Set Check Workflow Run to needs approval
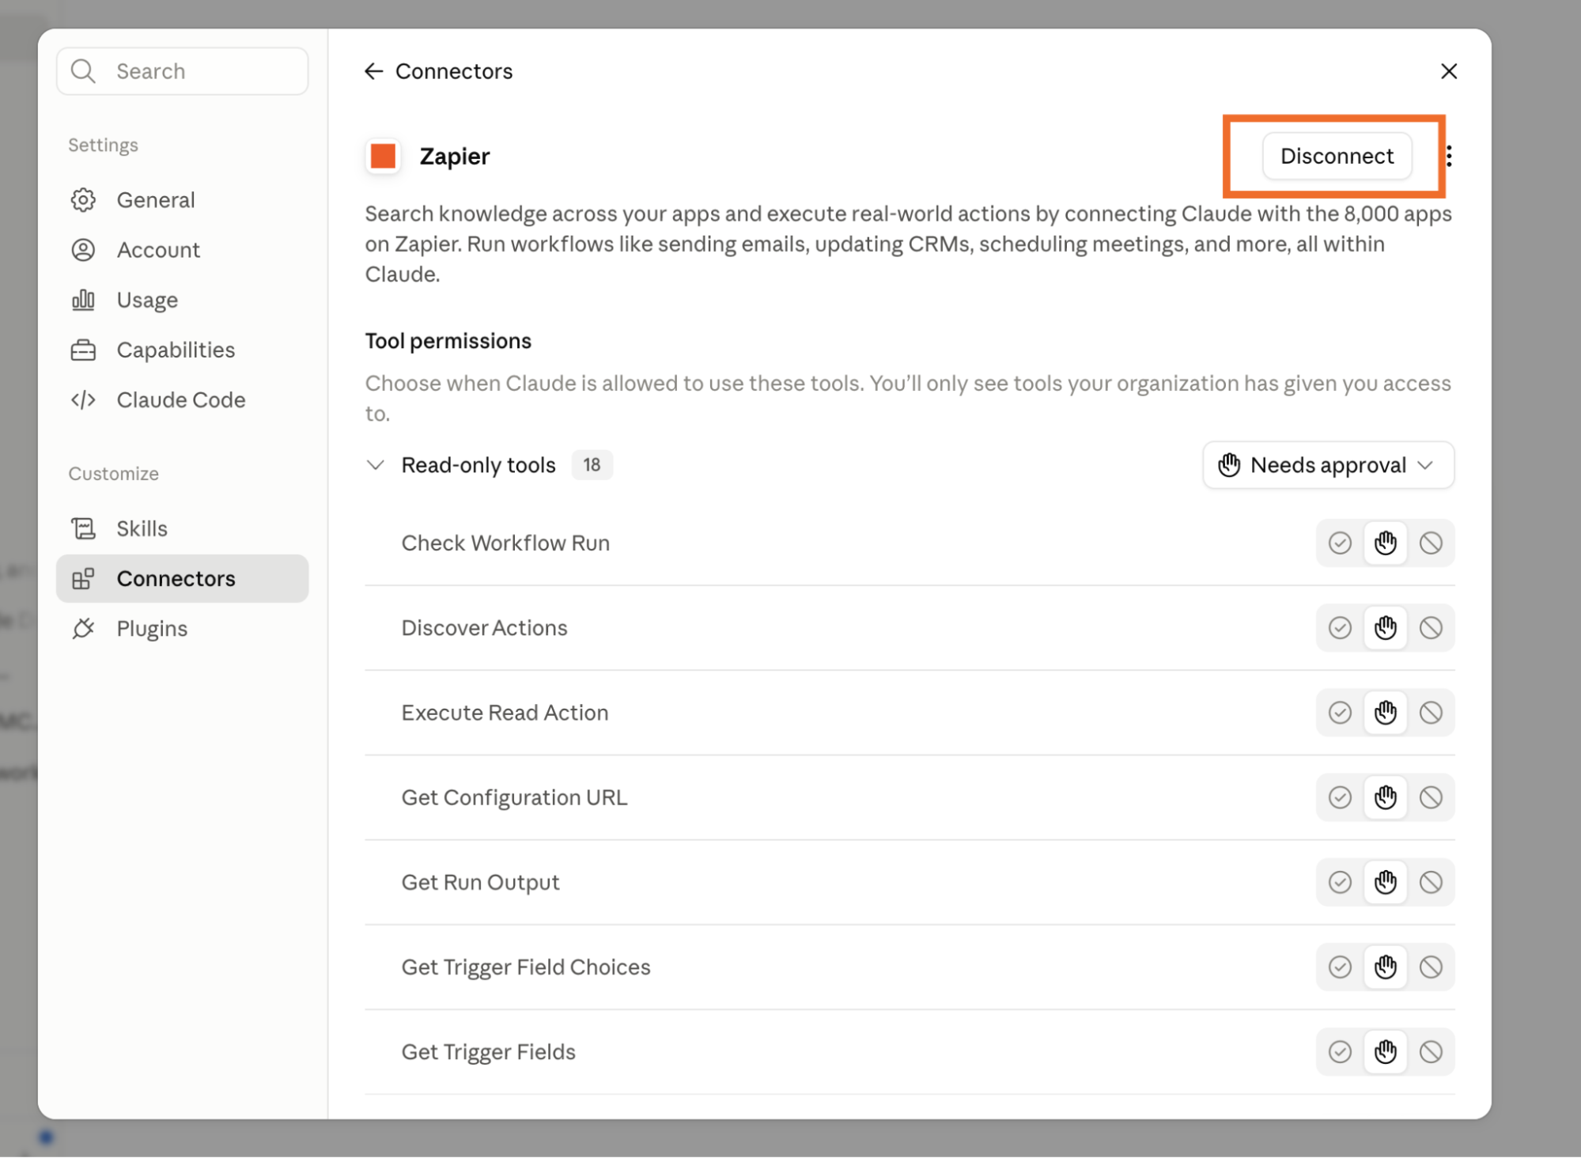The image size is (1581, 1158). pos(1386,543)
